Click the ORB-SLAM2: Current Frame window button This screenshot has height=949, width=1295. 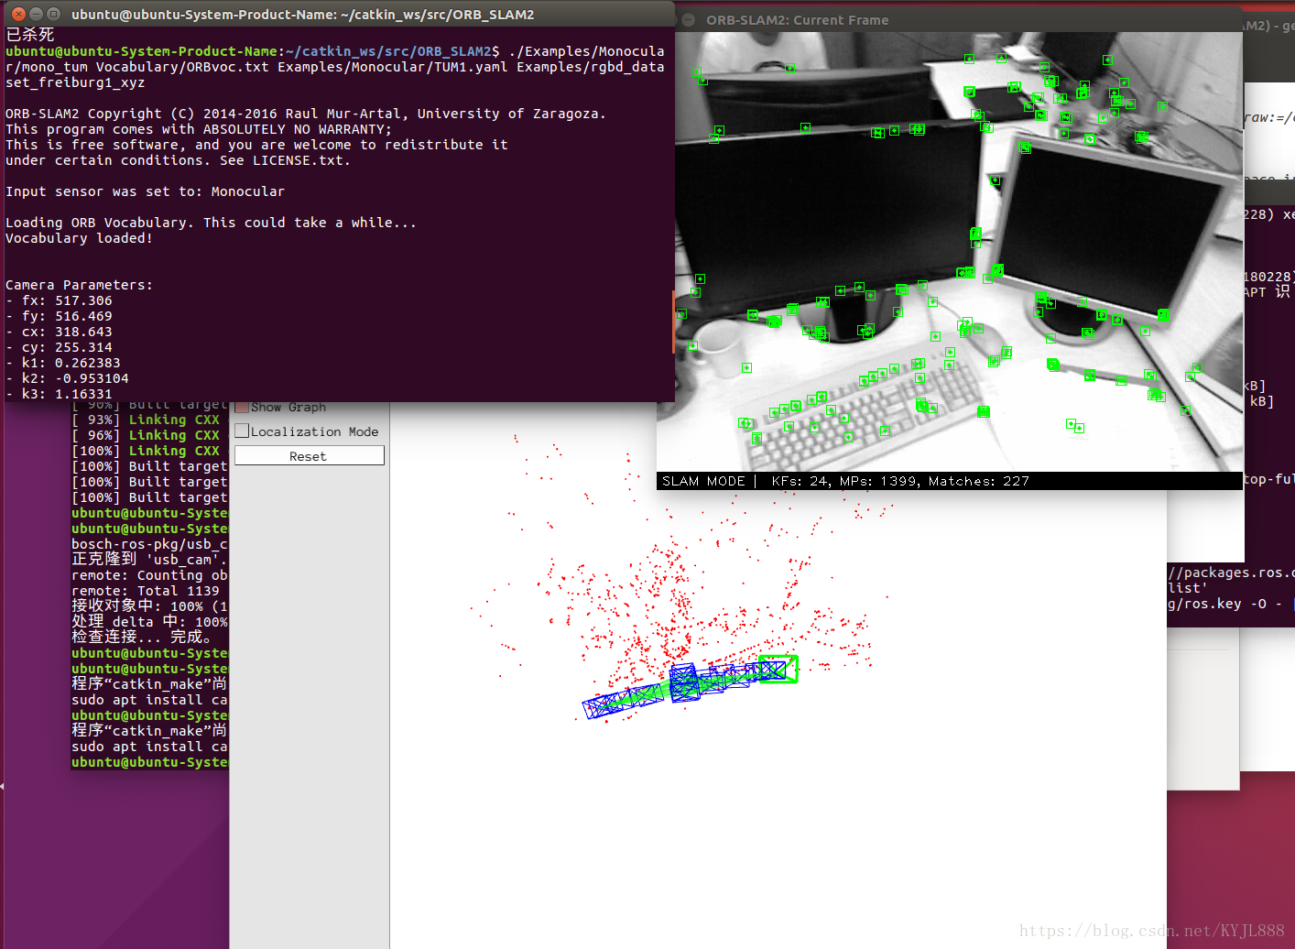688,19
